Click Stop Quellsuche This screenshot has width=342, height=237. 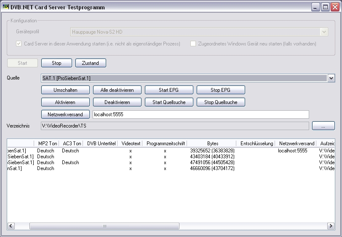(221, 102)
